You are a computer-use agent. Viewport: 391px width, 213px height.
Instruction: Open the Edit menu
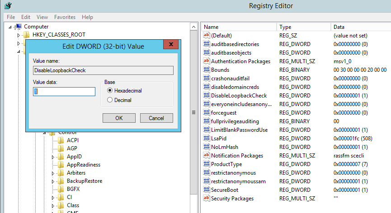pos(26,17)
